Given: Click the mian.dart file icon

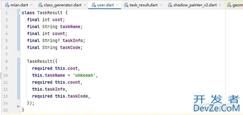Looking at the screenshot, I should pyautogui.click(x=7, y=5).
